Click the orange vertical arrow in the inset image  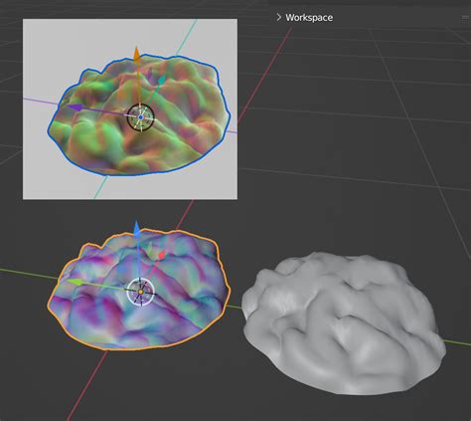pos(137,55)
